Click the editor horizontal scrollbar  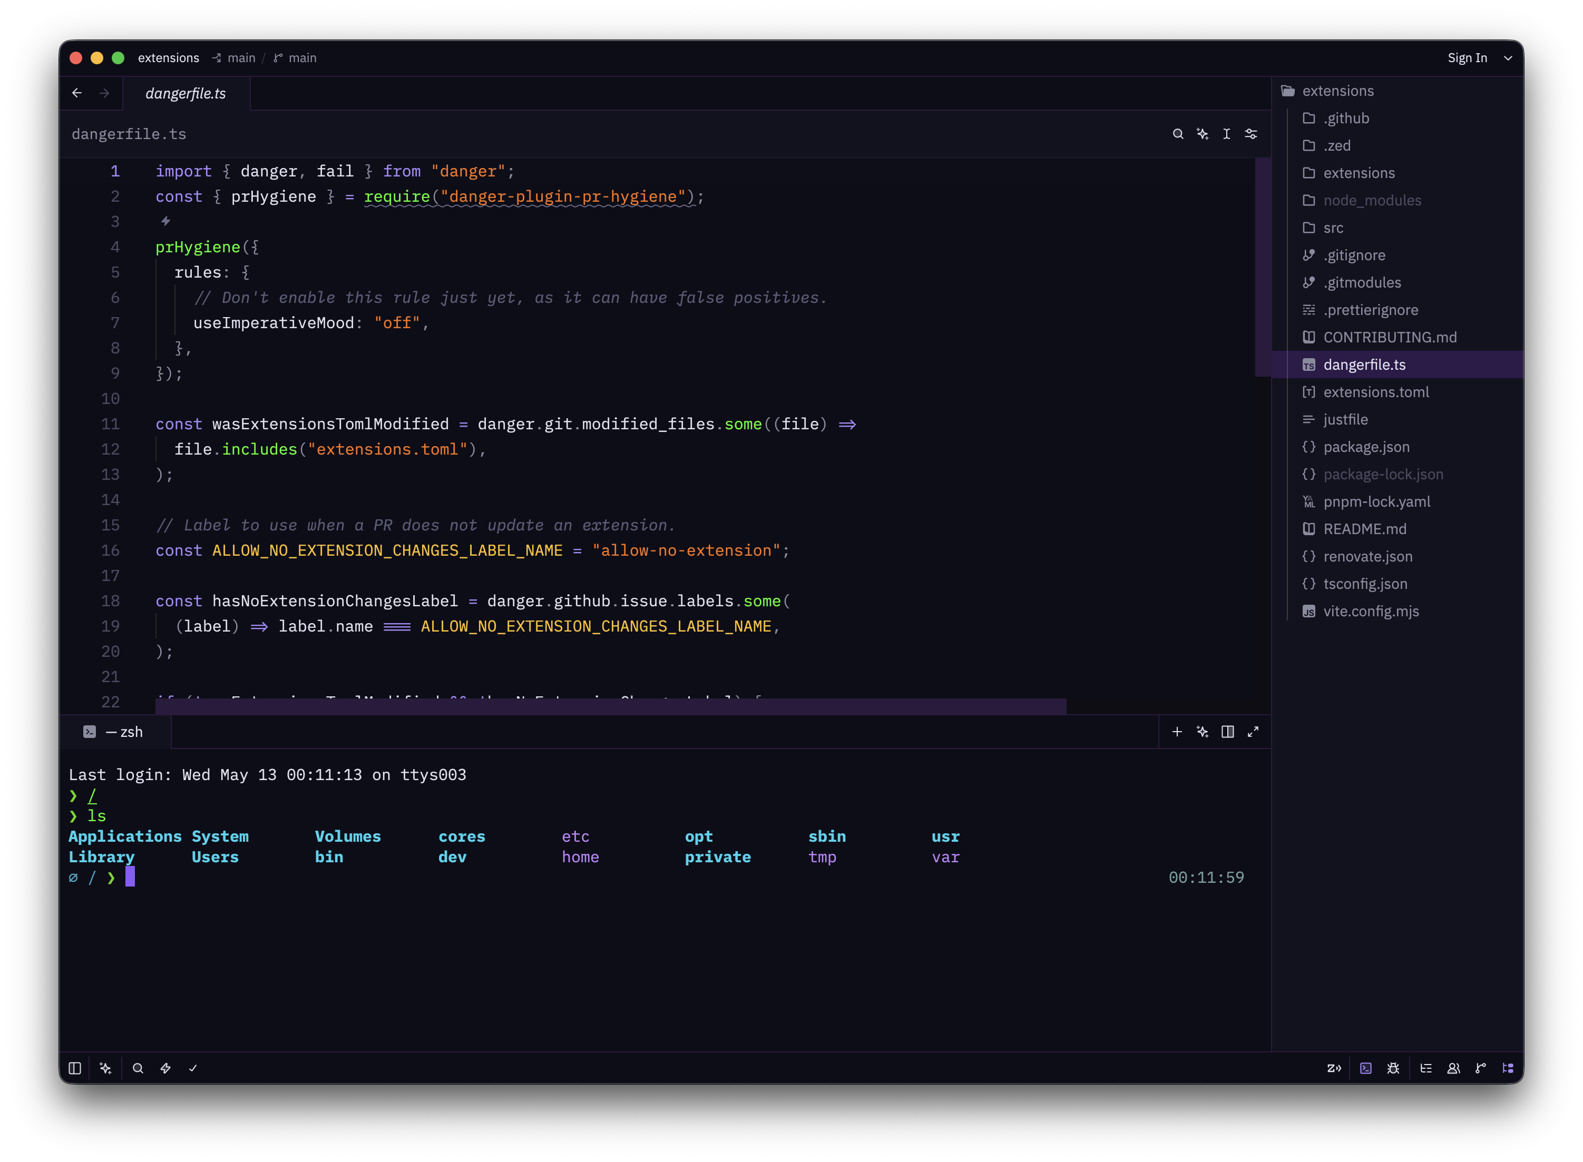coord(611,707)
